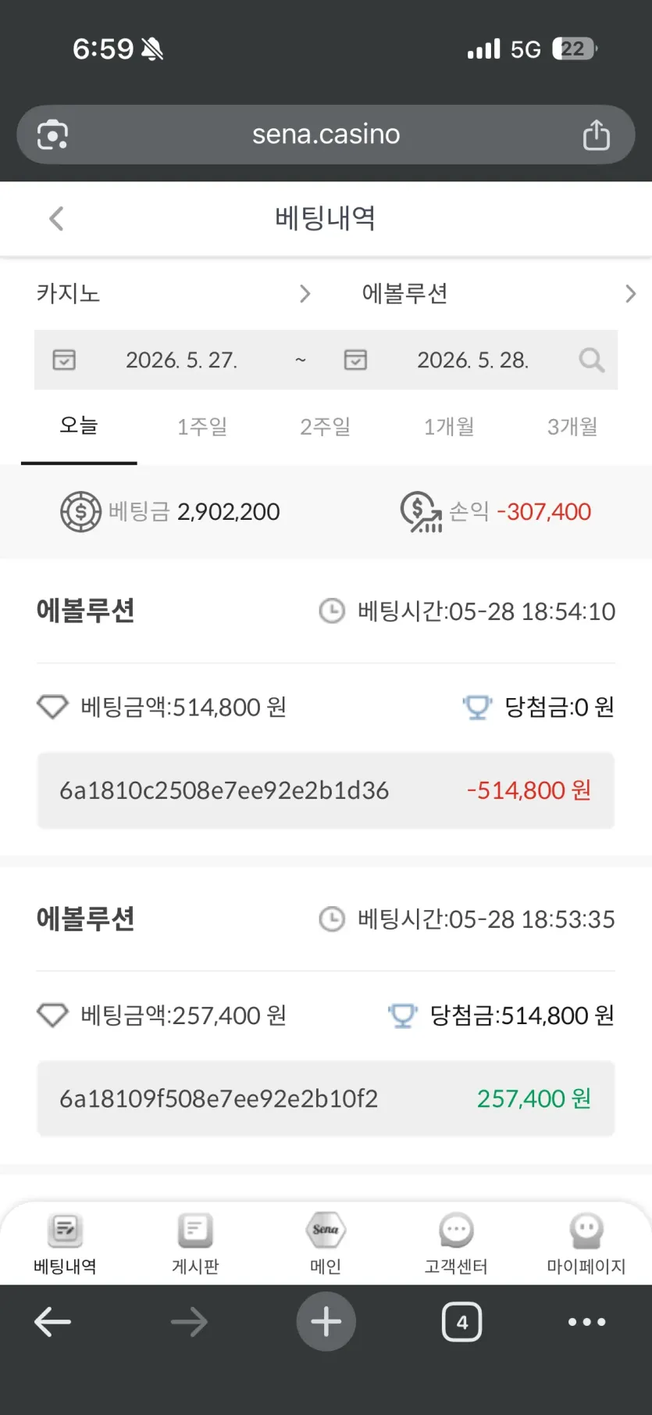Select the 오늘 period tab
Screen dimensions: 652x1415
[x=79, y=427]
